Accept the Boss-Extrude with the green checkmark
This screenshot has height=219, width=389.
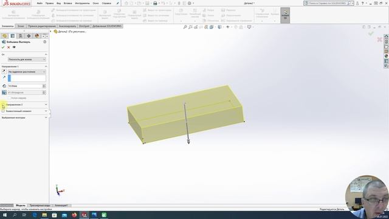point(3,47)
